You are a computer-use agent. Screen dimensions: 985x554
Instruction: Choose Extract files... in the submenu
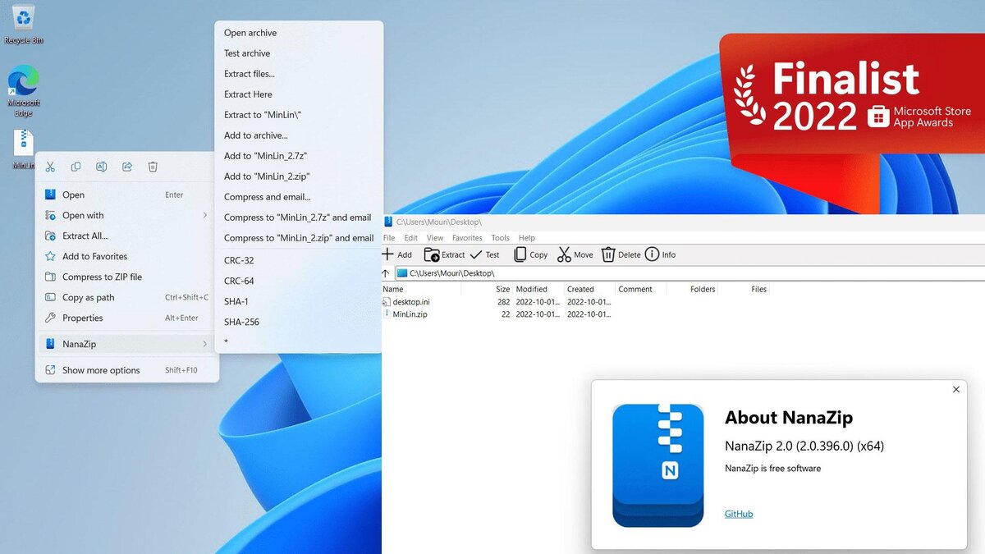coord(299,74)
